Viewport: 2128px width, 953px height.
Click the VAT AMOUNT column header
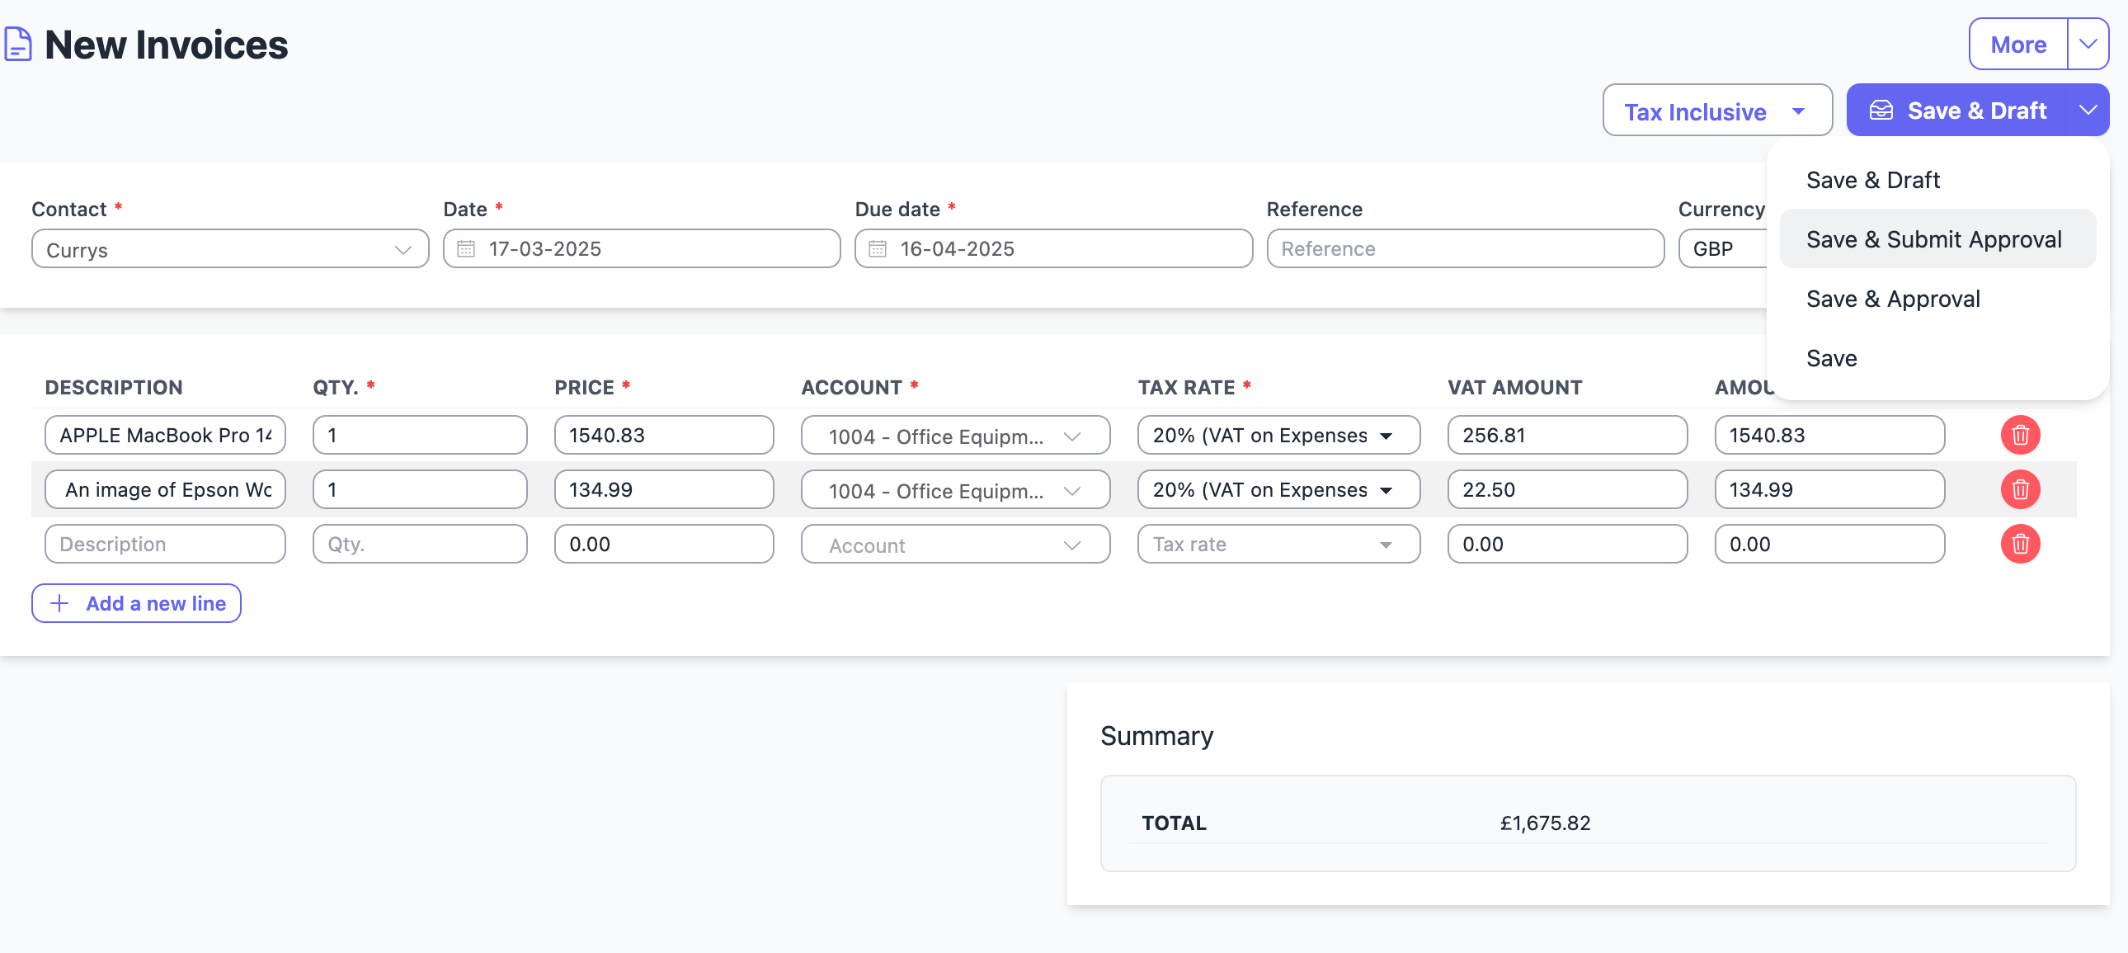(x=1514, y=387)
